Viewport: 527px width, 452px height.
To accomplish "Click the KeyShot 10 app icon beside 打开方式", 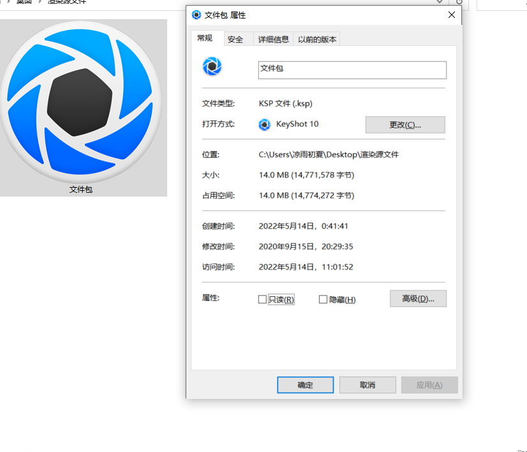I will (x=265, y=124).
